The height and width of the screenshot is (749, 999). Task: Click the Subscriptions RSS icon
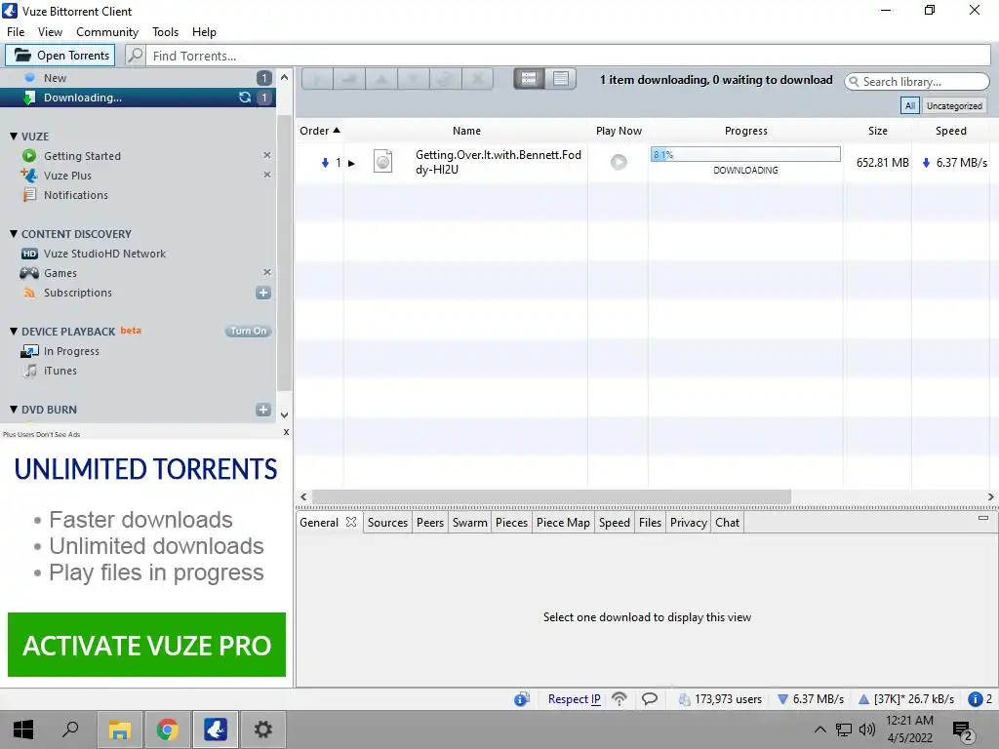(x=29, y=293)
